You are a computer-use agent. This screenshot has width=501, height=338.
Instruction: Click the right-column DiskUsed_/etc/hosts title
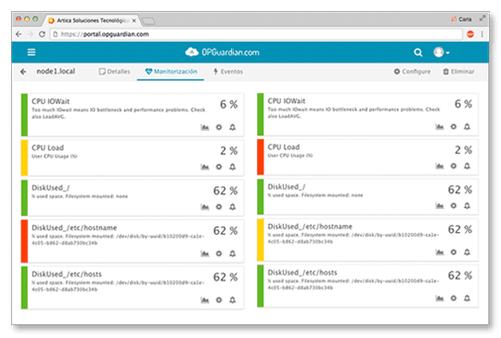302,272
